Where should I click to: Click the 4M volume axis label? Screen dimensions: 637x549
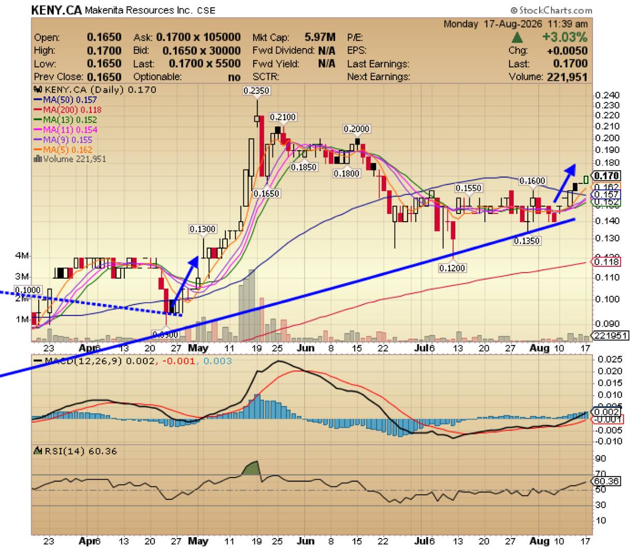[22, 256]
